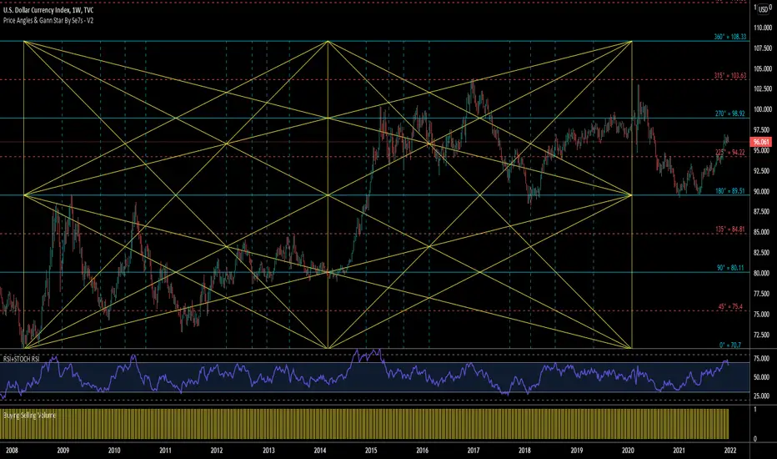Click the 2008 label on time axis
777x459 pixels.
12,451
